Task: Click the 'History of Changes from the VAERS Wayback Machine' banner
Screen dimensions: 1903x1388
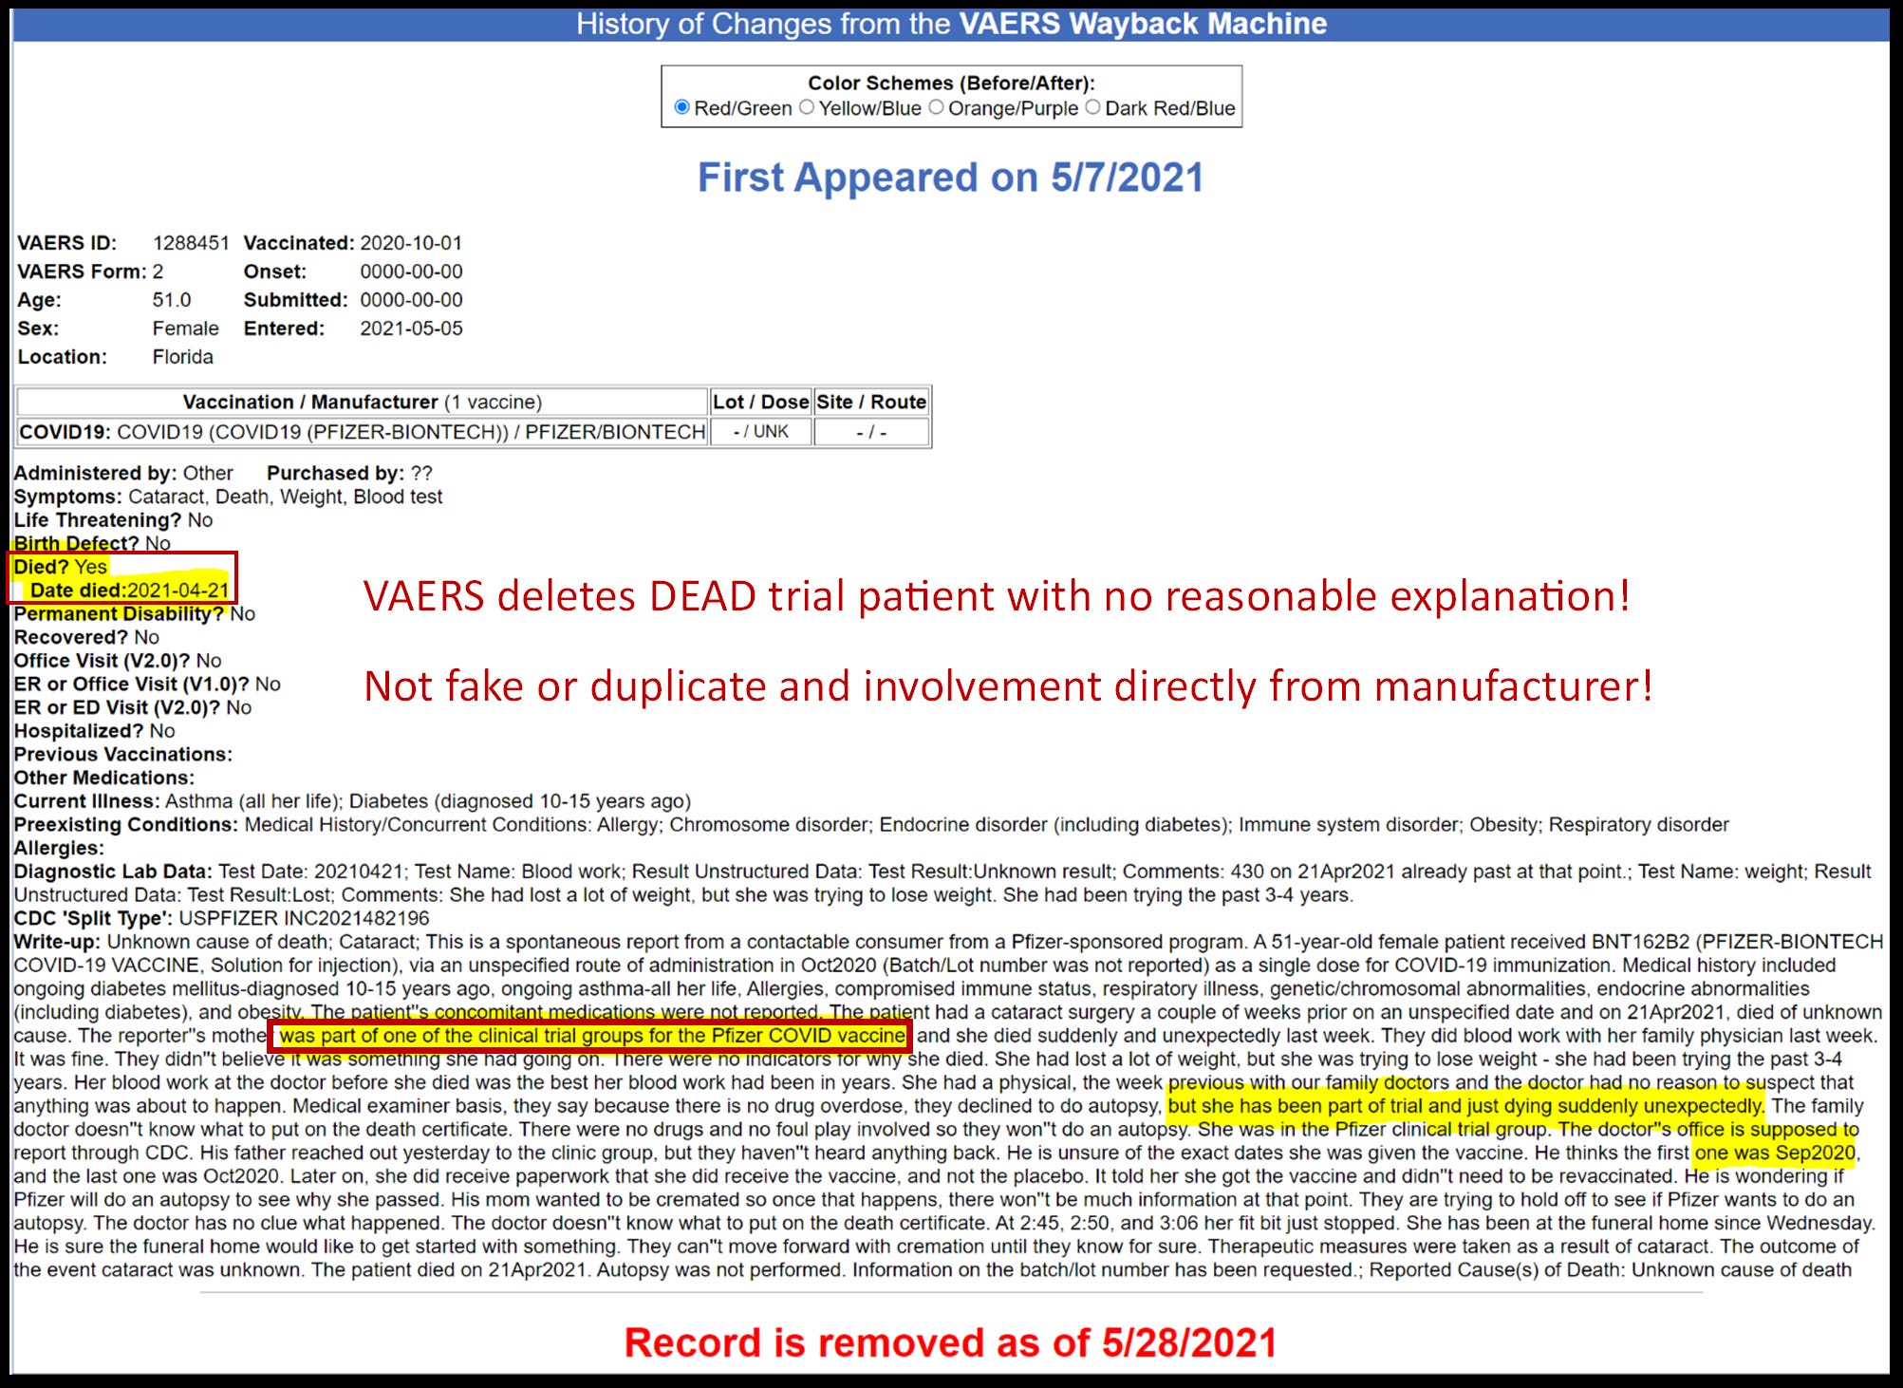Action: [951, 24]
